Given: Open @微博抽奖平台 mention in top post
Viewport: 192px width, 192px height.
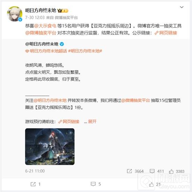Looking at the screenshot, I should 40,33.
